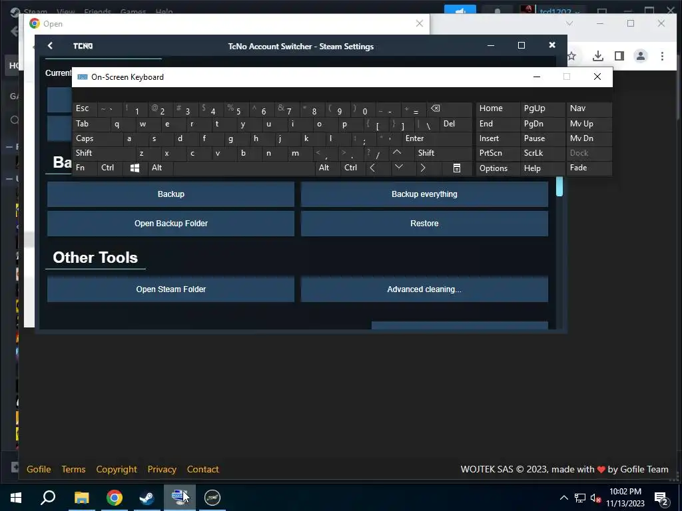This screenshot has height=511, width=682.
Task: Open Chrome side panel icon
Action: (619, 56)
